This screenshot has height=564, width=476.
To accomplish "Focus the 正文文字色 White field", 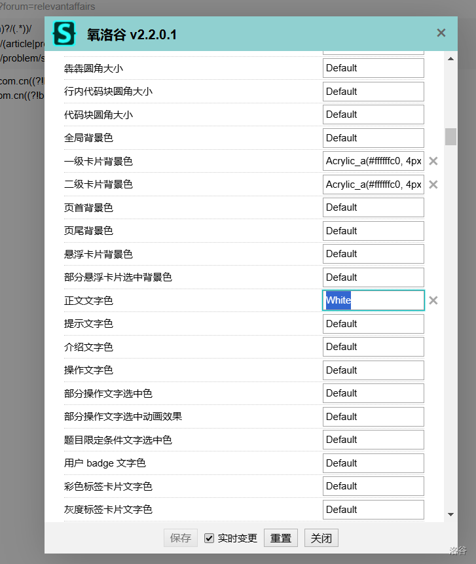I will click(x=373, y=300).
